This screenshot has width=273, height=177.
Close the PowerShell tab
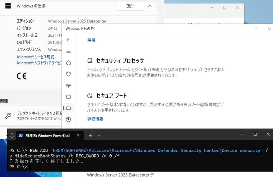78,135
